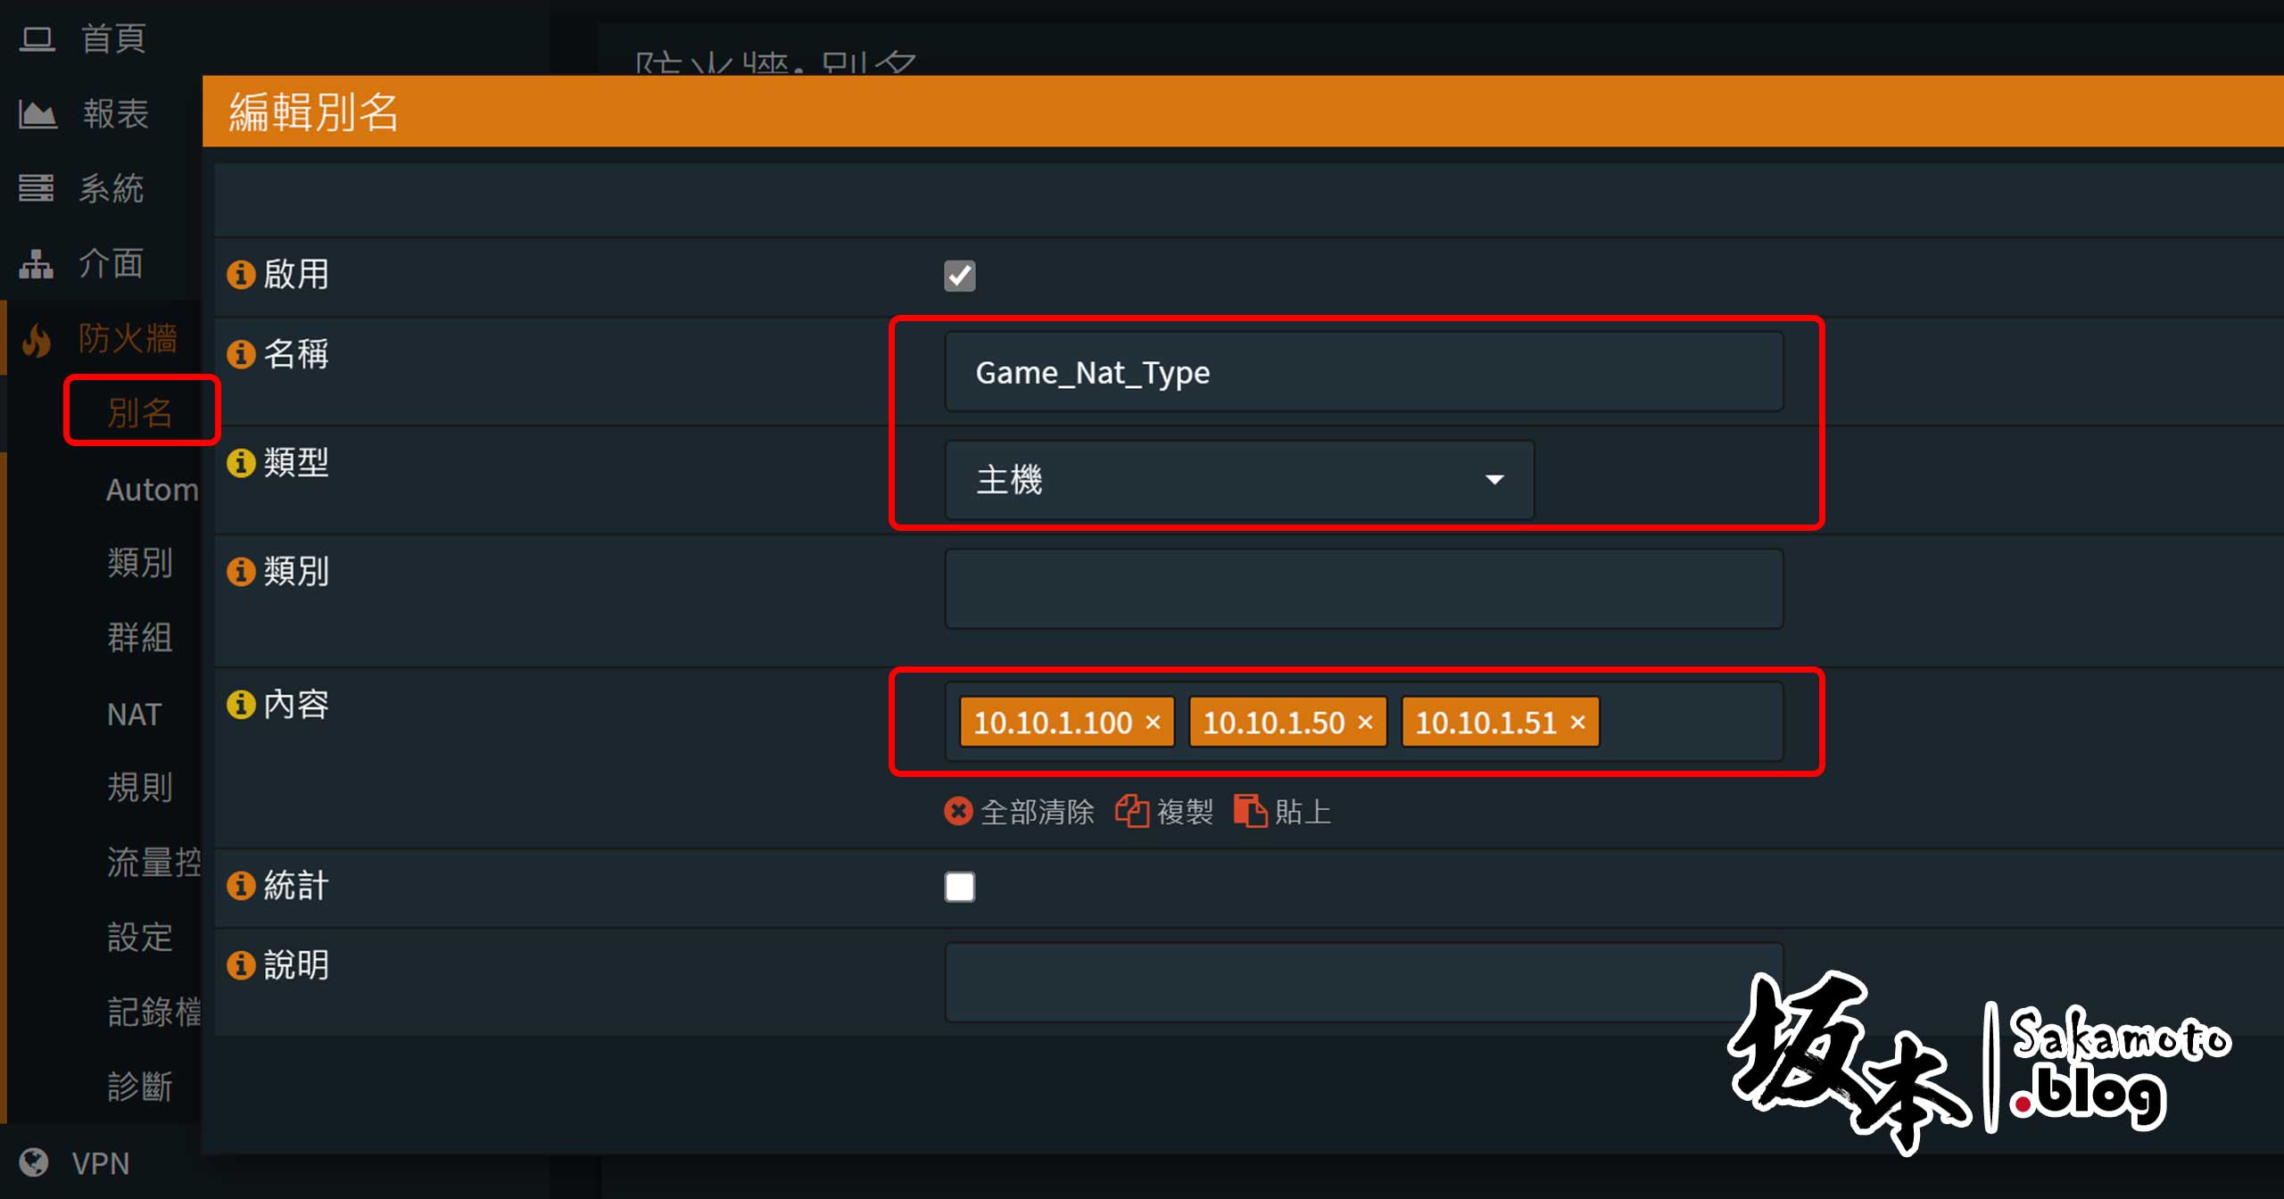Image resolution: width=2284 pixels, height=1199 pixels.
Task: Go to the NAT menu item
Action: pyautogui.click(x=135, y=714)
